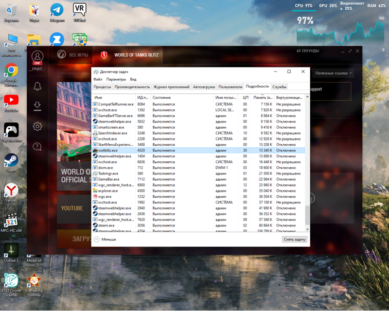Click the wgc.exe process icon
389x311 pixels.
click(95, 196)
